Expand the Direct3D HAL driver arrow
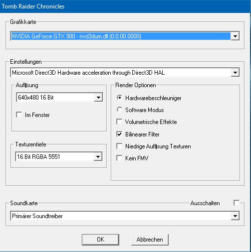Viewport: 251px width, 252px height. [x=235, y=72]
